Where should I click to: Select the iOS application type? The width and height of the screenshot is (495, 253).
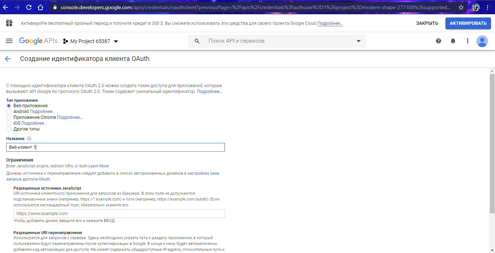9,123
